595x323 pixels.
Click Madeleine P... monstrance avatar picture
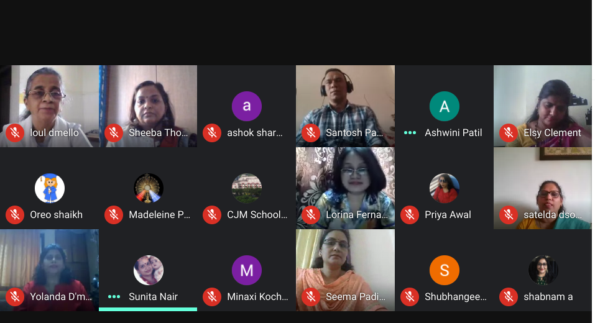[x=149, y=188]
